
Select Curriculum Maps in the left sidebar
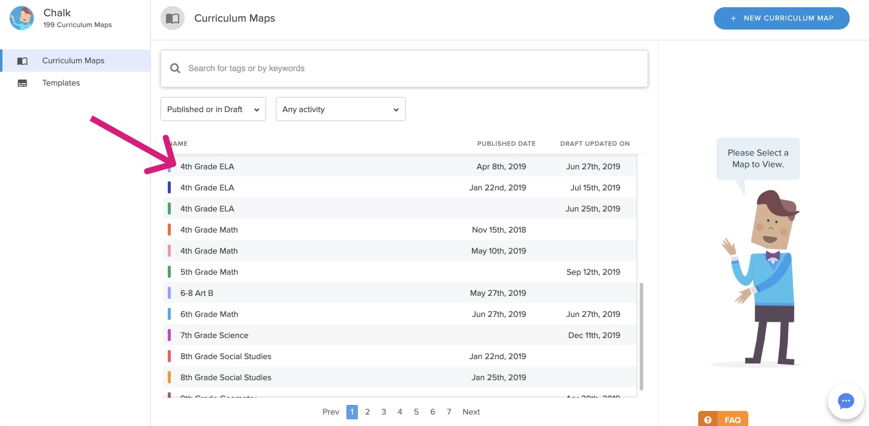click(x=73, y=61)
